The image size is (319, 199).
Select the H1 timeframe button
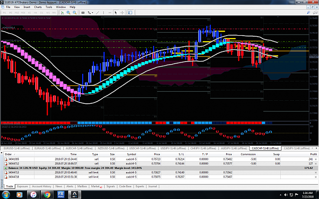29,13
